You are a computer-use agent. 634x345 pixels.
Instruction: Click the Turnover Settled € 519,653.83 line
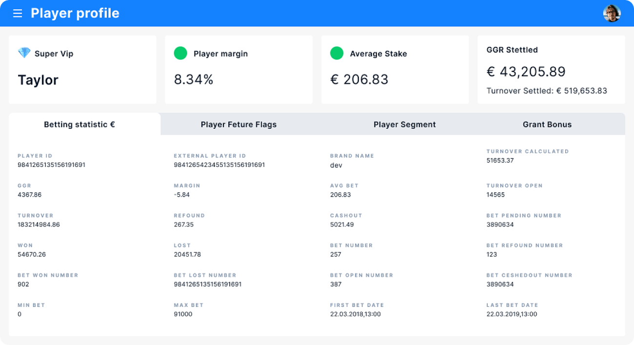[547, 91]
